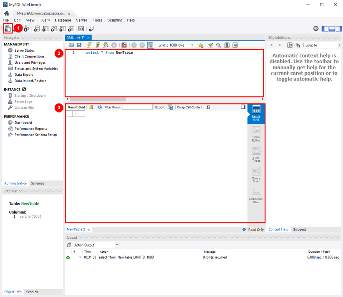This screenshot has height=297, width=343.
Task: Save current statement as snippet star
Action: point(201,45)
